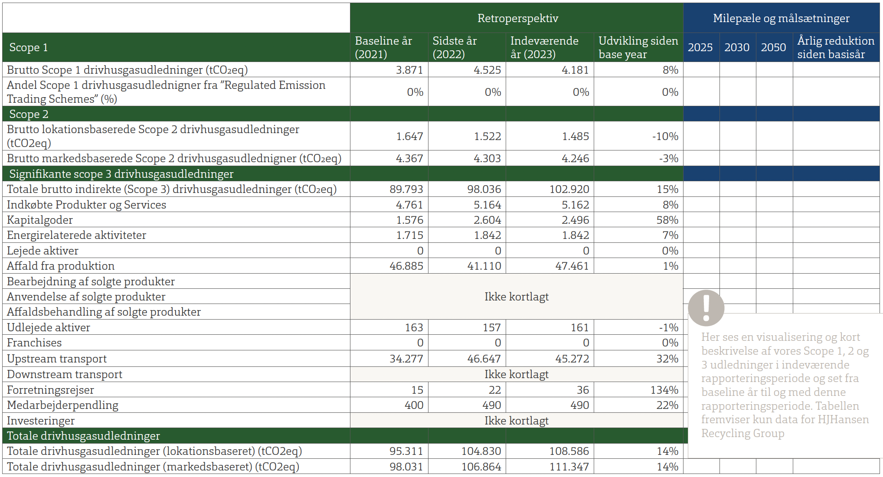Click the 58% value for Kapitalgoder
Image resolution: width=883 pixels, height=477 pixels.
pos(667,220)
